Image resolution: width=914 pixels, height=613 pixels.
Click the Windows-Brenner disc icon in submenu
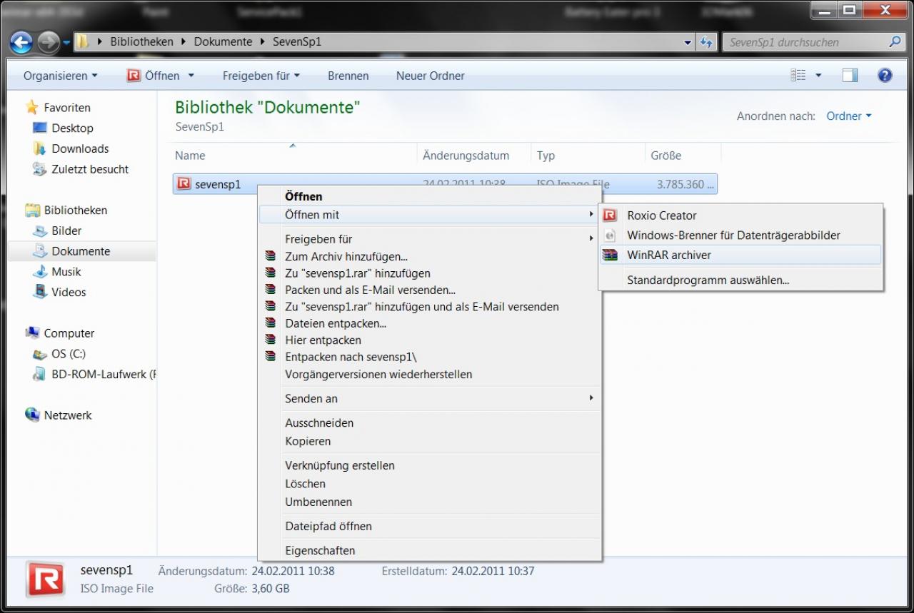pyautogui.click(x=610, y=235)
